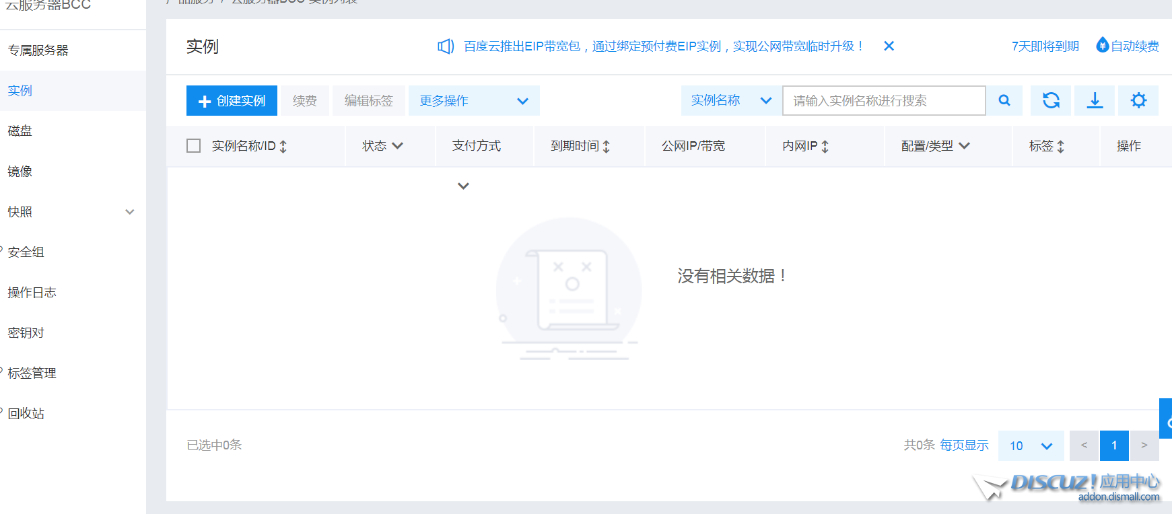Close the EIP announcement banner
The width and height of the screenshot is (1172, 514).
(889, 46)
